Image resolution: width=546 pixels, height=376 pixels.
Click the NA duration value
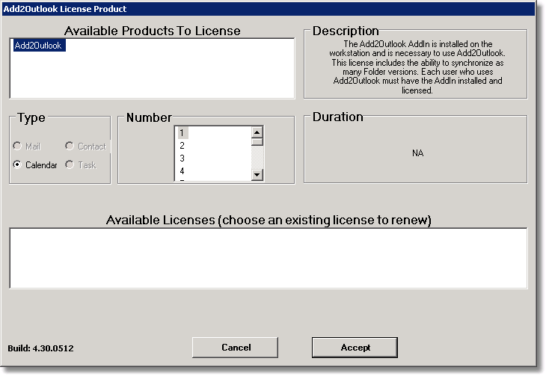pyautogui.click(x=417, y=153)
